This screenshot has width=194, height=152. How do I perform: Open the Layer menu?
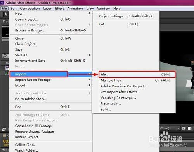click(47, 9)
